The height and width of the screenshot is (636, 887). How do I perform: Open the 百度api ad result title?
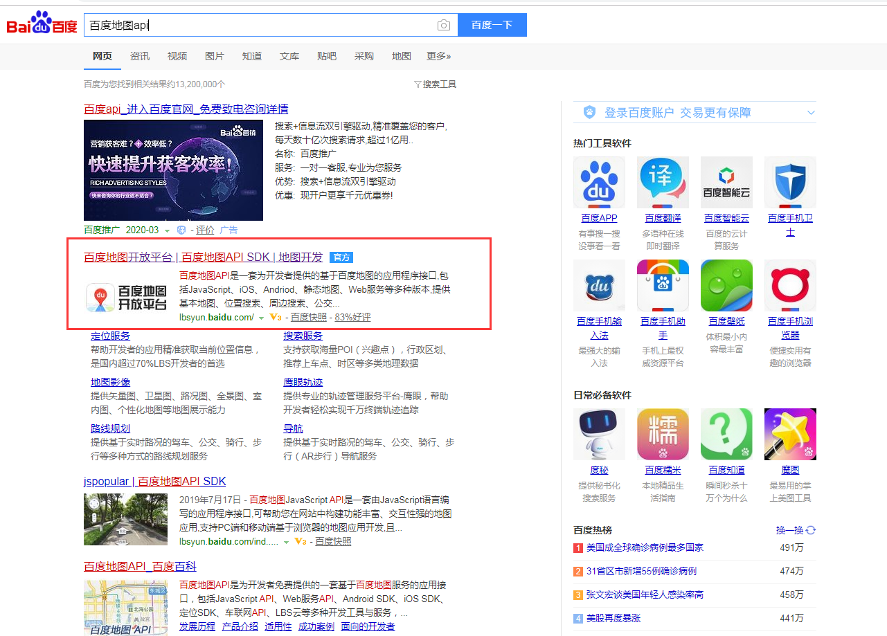(186, 109)
